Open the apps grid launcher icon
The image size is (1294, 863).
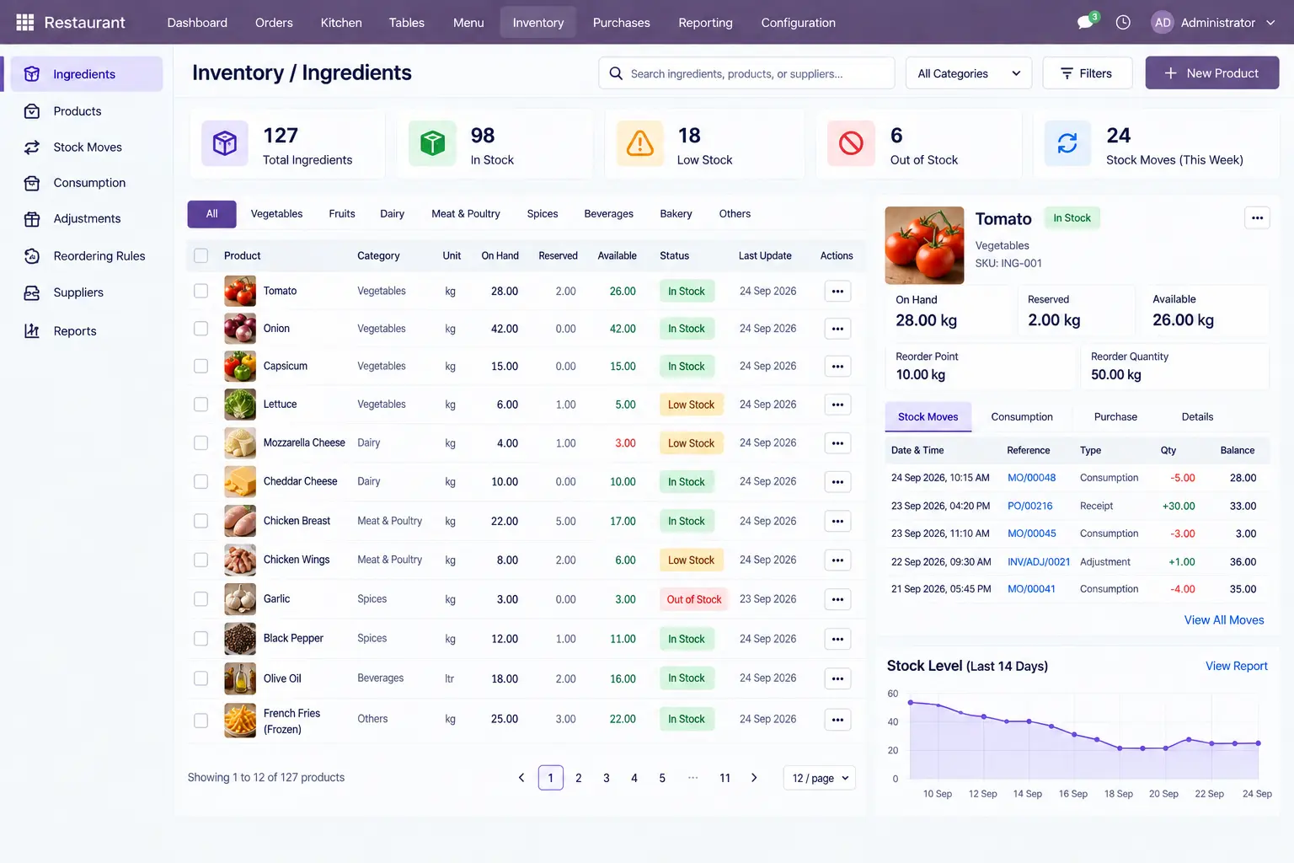coord(25,23)
